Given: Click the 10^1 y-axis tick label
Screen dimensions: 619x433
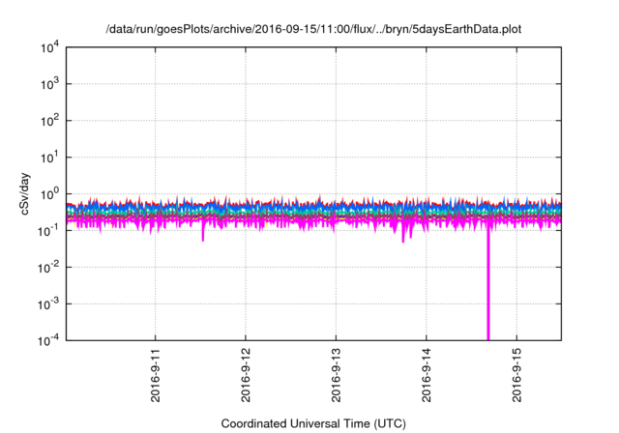Looking at the screenshot, I should (x=49, y=157).
